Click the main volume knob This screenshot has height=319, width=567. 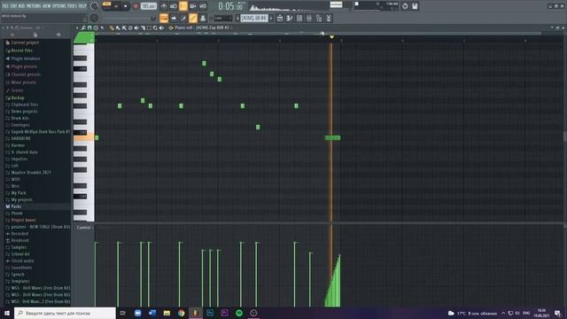point(95,6)
